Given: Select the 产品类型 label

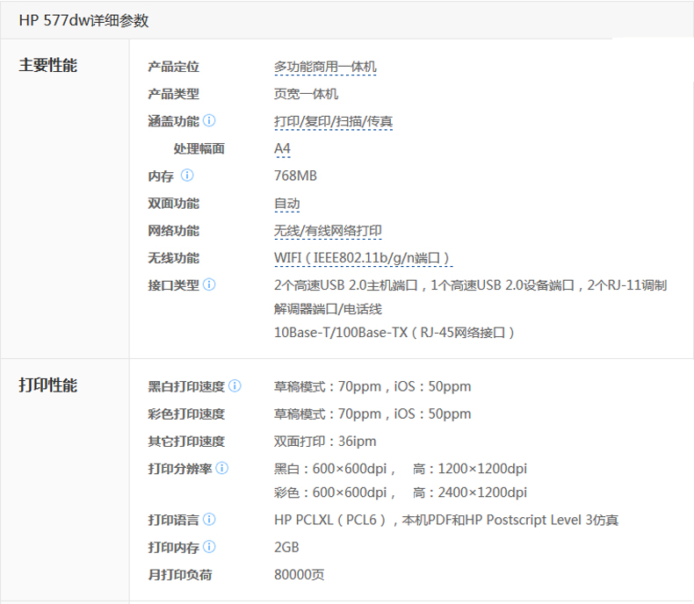Looking at the screenshot, I should (x=174, y=94).
